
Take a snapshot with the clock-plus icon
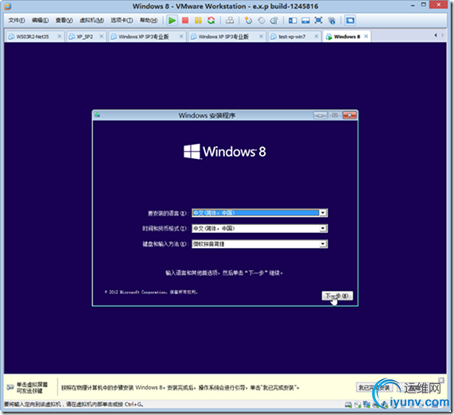point(248,20)
